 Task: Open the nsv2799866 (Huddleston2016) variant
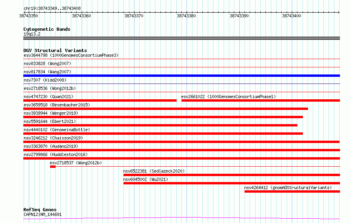tap(56, 154)
